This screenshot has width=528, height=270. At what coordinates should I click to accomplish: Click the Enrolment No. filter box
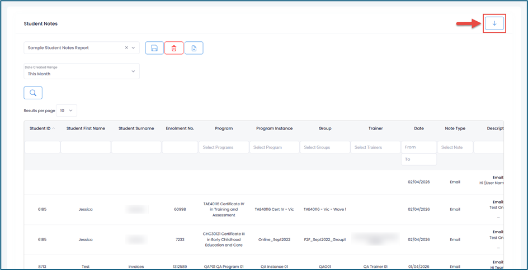point(180,147)
